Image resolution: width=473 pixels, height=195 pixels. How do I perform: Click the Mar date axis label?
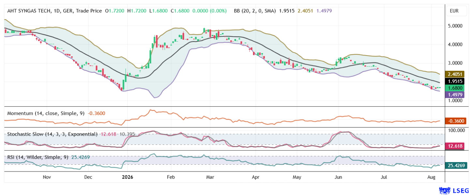[x=210, y=177]
